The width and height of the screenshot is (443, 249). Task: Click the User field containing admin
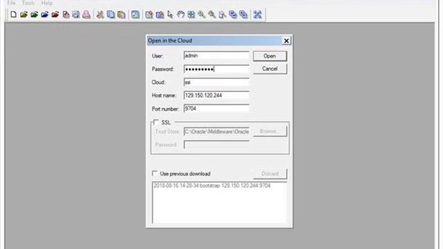pyautogui.click(x=217, y=55)
